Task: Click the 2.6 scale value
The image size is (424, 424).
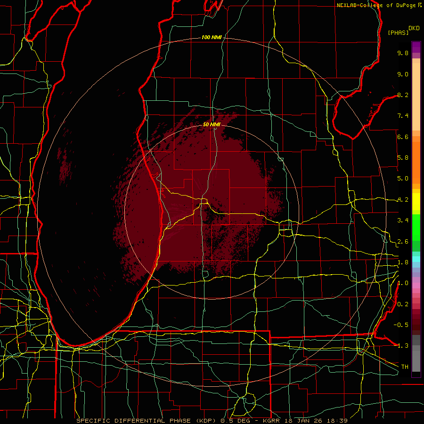Action: click(x=403, y=241)
